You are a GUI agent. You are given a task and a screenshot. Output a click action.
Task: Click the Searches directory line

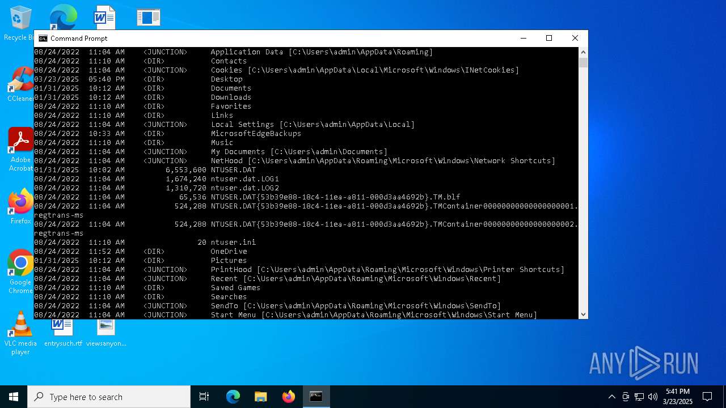coord(141,296)
